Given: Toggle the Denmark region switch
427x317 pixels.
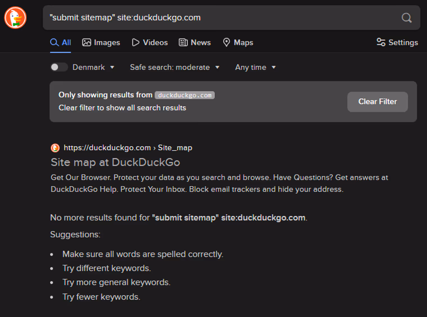Looking at the screenshot, I should [x=59, y=67].
